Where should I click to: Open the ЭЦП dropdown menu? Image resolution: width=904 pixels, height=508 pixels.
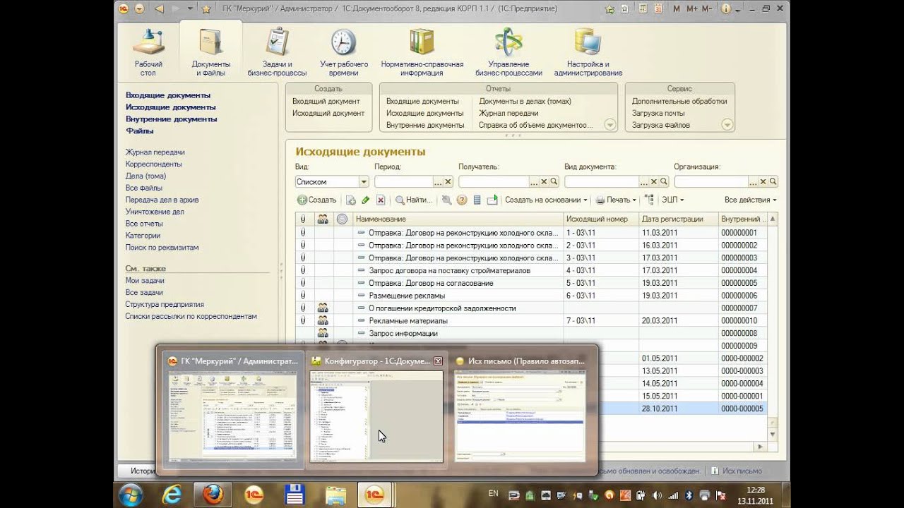pyautogui.click(x=672, y=200)
